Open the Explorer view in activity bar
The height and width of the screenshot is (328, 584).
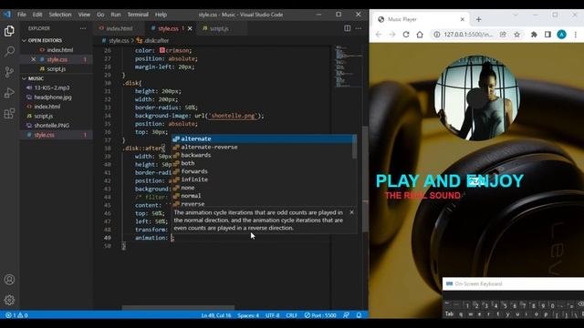click(x=9, y=31)
